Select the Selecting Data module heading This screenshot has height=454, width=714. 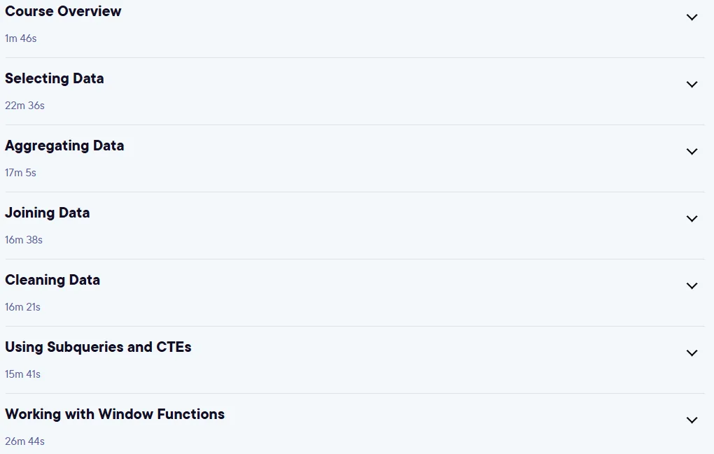coord(55,79)
